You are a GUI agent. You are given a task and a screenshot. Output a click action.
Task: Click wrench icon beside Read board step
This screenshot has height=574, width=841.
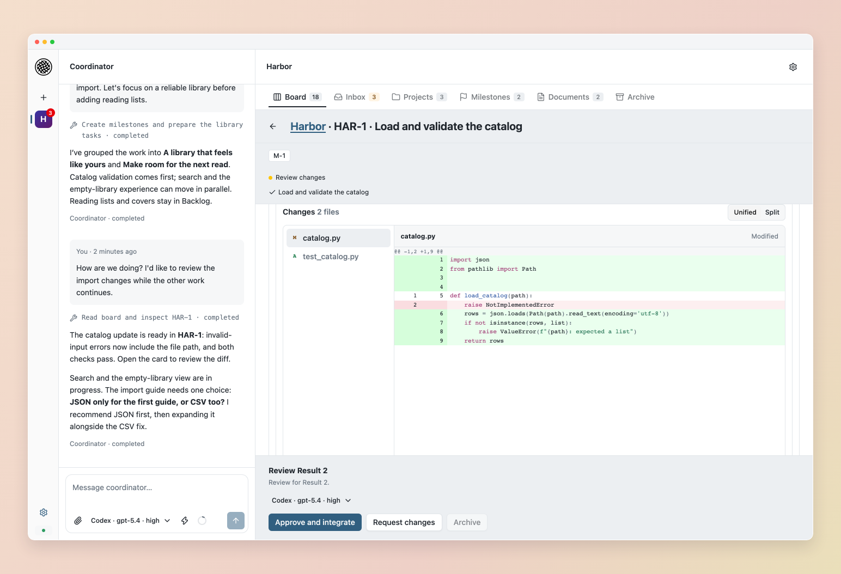pyautogui.click(x=74, y=318)
